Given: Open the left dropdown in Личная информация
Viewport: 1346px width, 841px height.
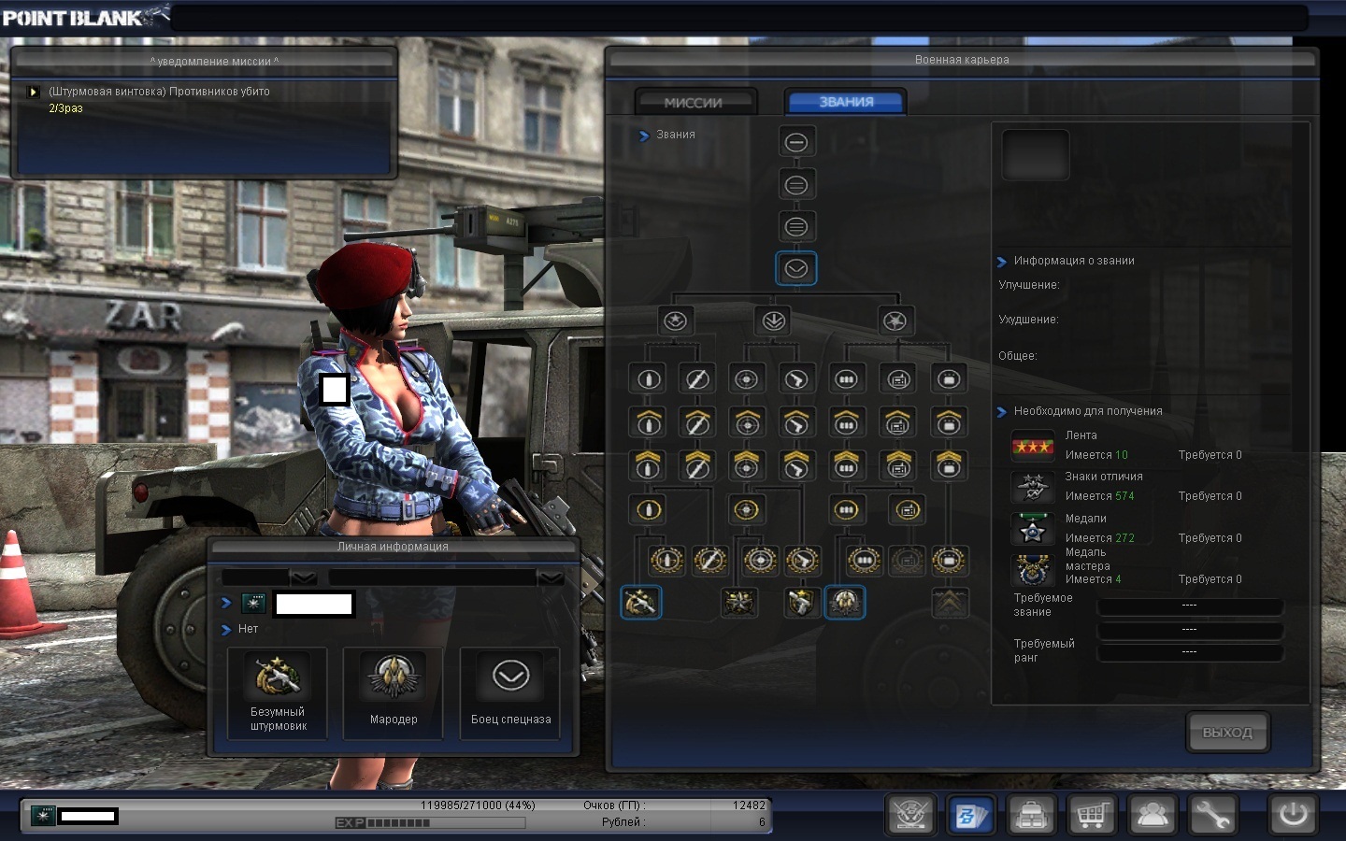Looking at the screenshot, I should pos(304,577).
